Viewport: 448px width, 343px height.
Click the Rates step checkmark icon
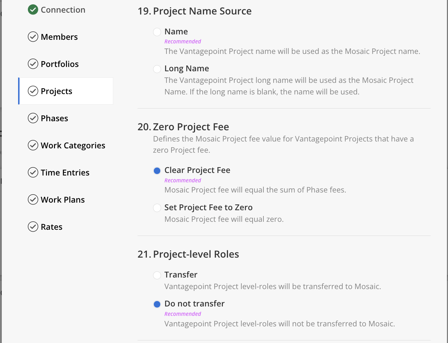(33, 227)
